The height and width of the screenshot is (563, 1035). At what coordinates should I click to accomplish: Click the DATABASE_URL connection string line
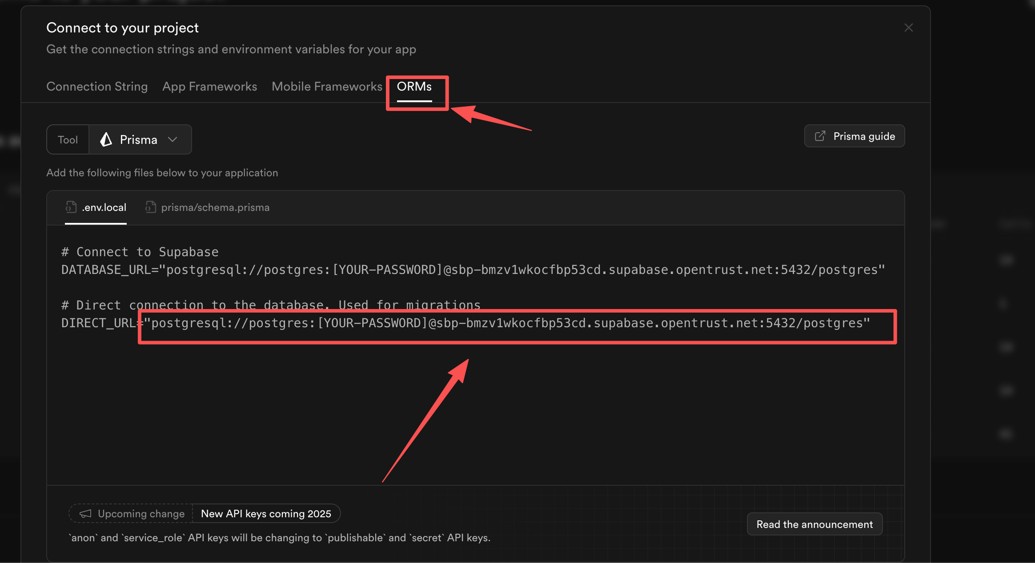tap(473, 270)
